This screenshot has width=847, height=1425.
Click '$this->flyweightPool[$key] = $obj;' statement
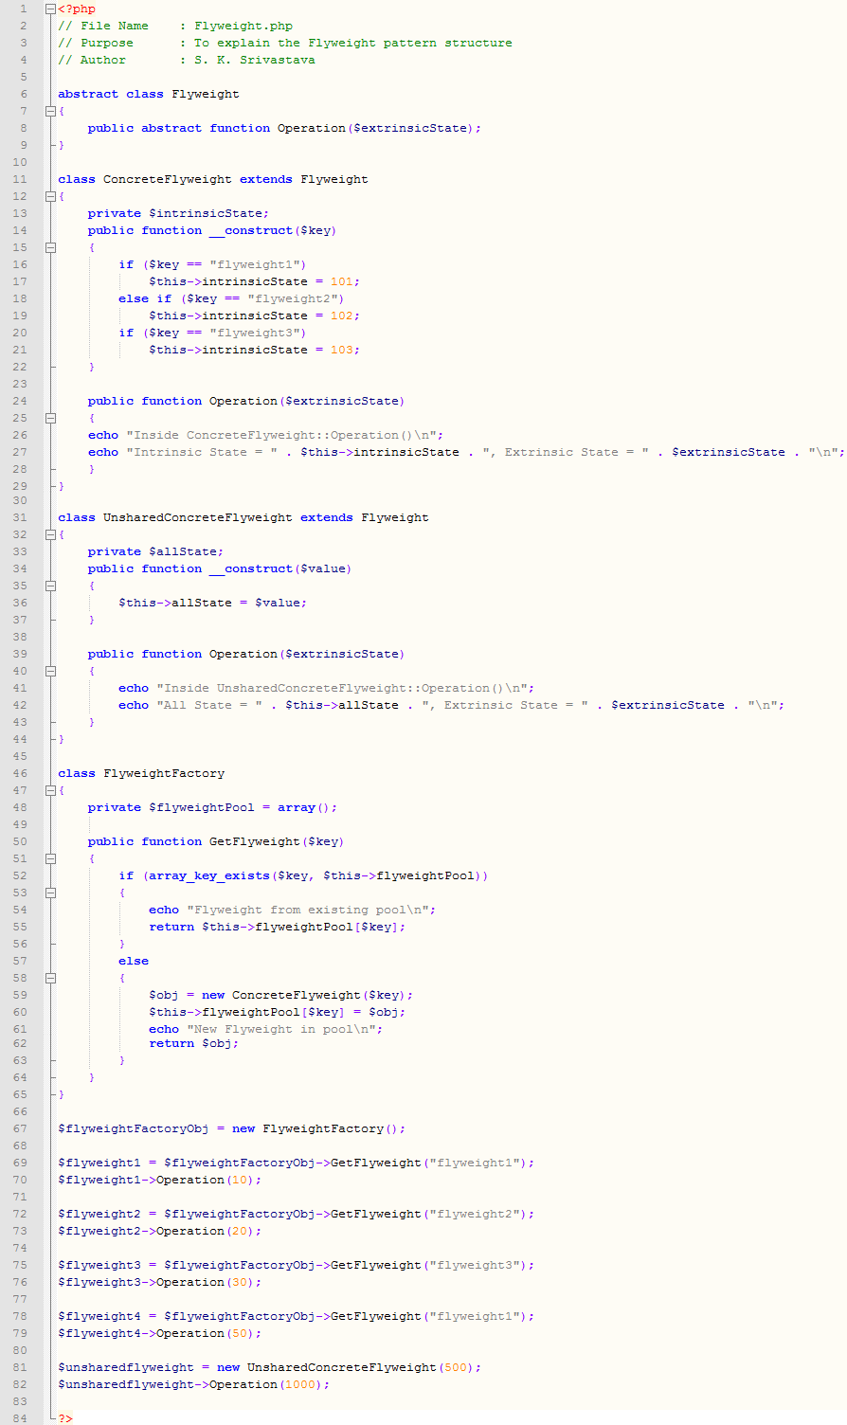[278, 1012]
